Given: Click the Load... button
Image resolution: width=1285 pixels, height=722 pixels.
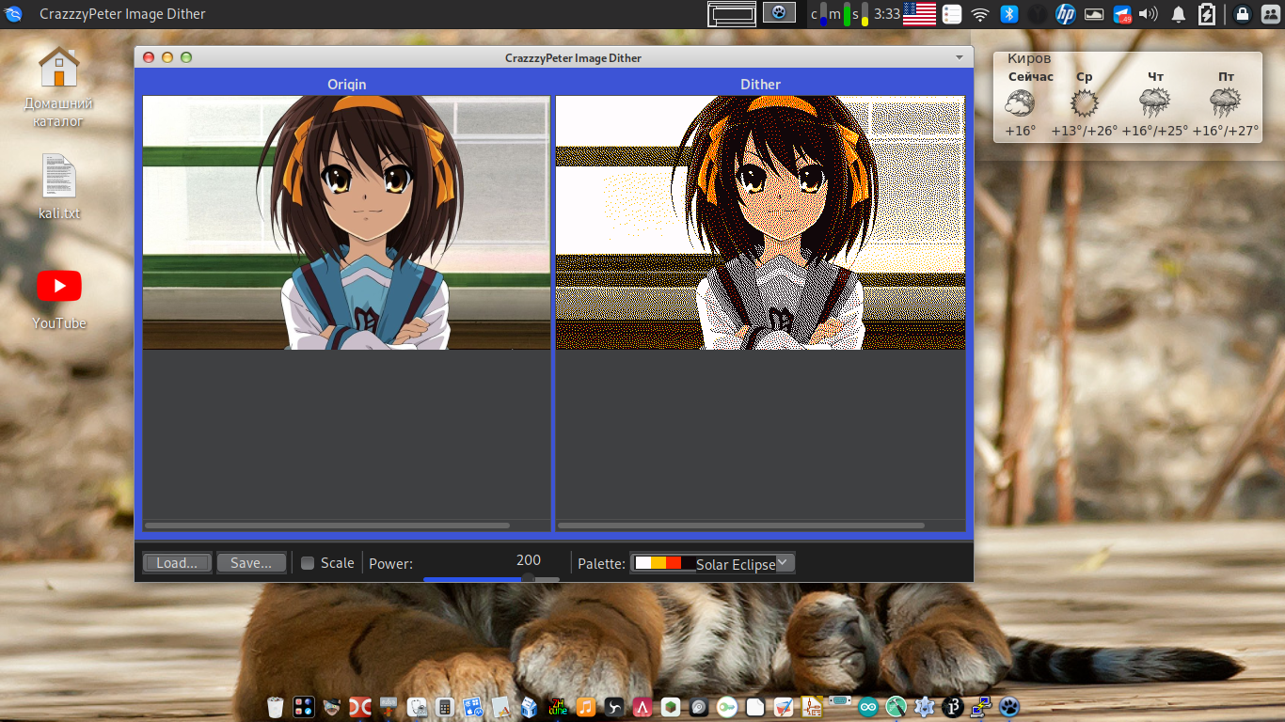Looking at the screenshot, I should [x=177, y=563].
